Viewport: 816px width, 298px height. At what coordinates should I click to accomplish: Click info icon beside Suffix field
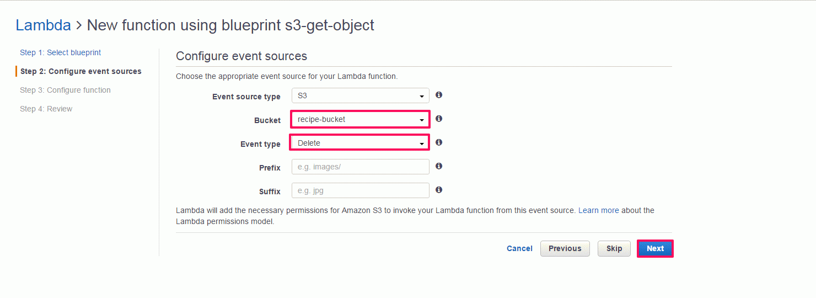pyautogui.click(x=439, y=190)
